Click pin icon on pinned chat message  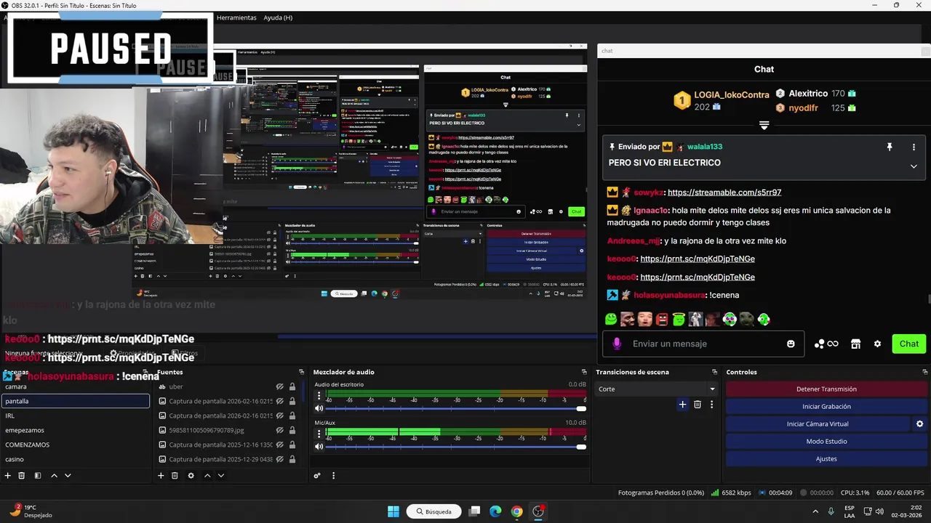coord(889,147)
